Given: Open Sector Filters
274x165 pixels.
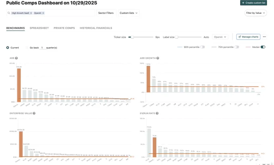Looking at the screenshot, I should point(106,13).
